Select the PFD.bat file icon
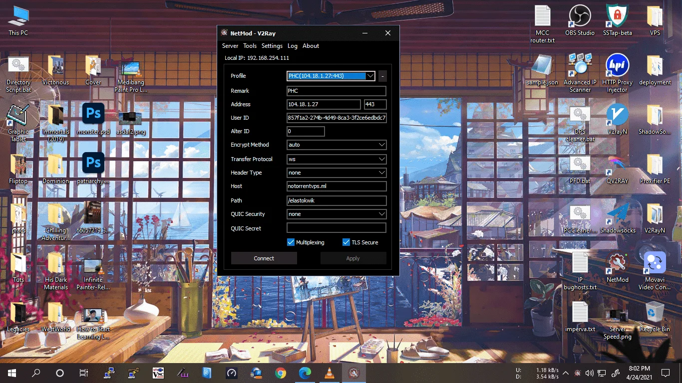This screenshot has width=682, height=383. 580,170
